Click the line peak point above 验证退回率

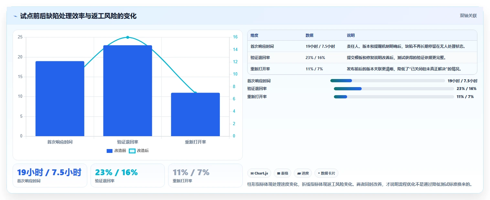(x=128, y=37)
